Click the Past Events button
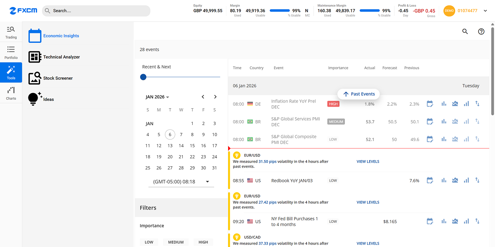495x247 pixels. click(x=358, y=94)
